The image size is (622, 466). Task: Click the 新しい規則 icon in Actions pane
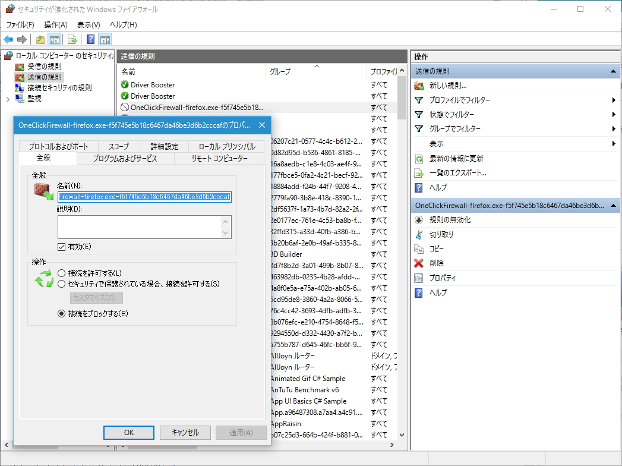pos(419,86)
